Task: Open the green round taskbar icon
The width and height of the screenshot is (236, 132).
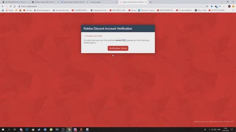Action: tap(51, 129)
